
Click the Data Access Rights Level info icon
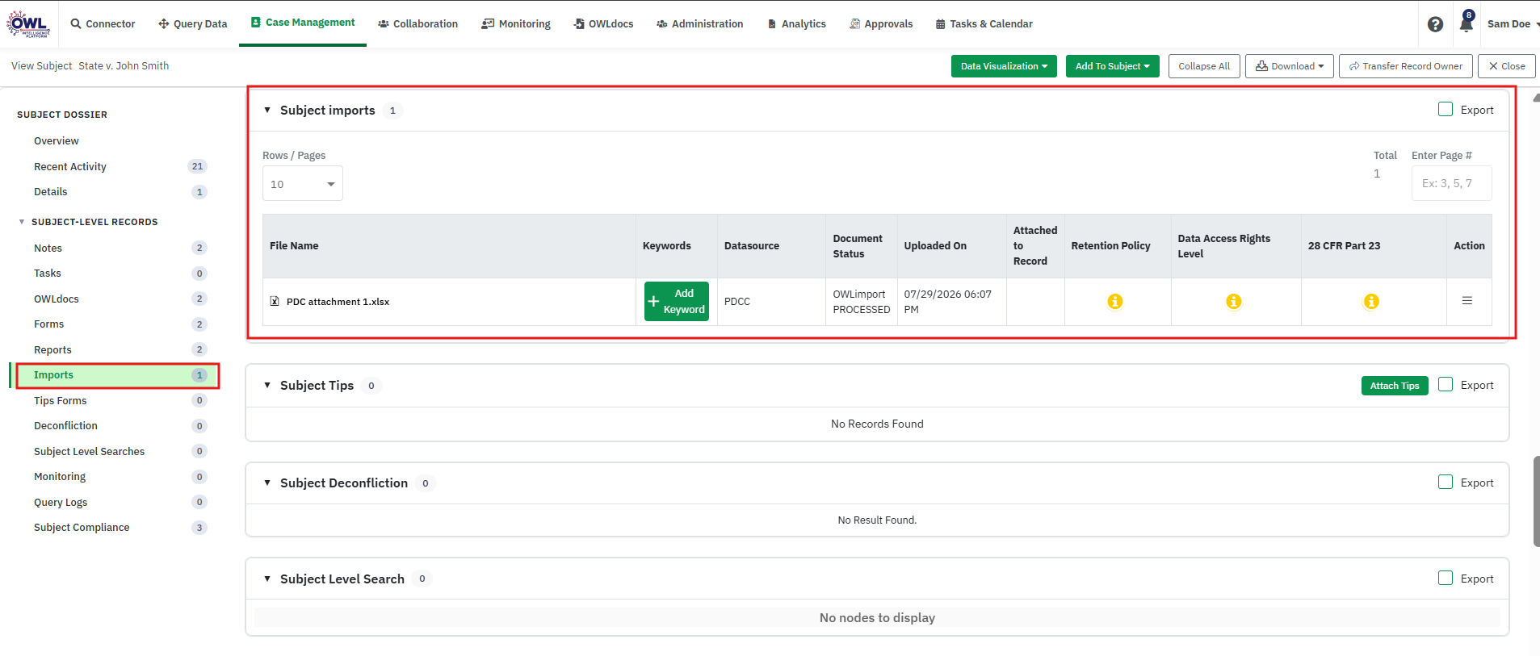point(1234,301)
